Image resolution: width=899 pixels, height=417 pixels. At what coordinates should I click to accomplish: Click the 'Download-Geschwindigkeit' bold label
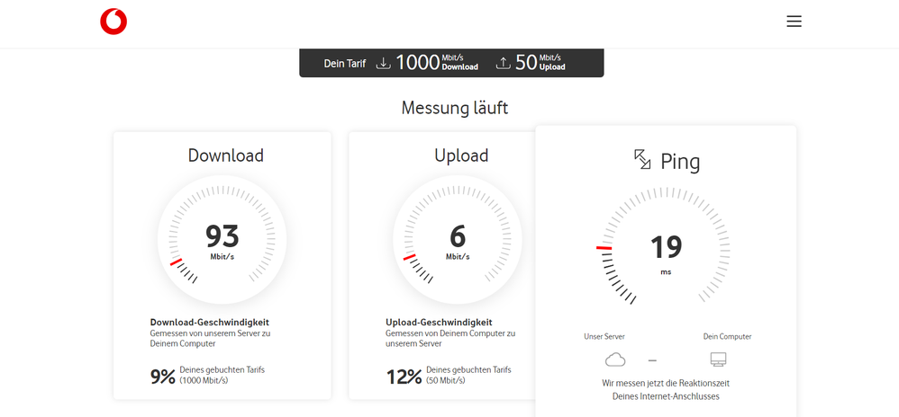(x=210, y=322)
